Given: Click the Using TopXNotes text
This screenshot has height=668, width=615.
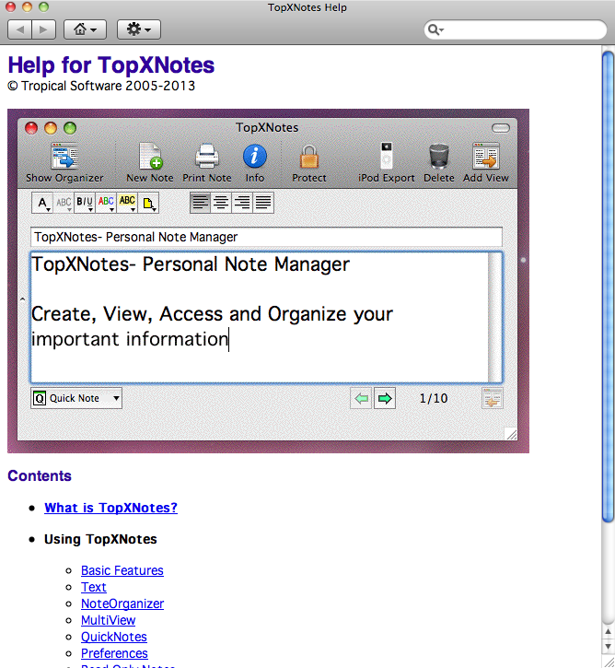Looking at the screenshot, I should click(100, 539).
